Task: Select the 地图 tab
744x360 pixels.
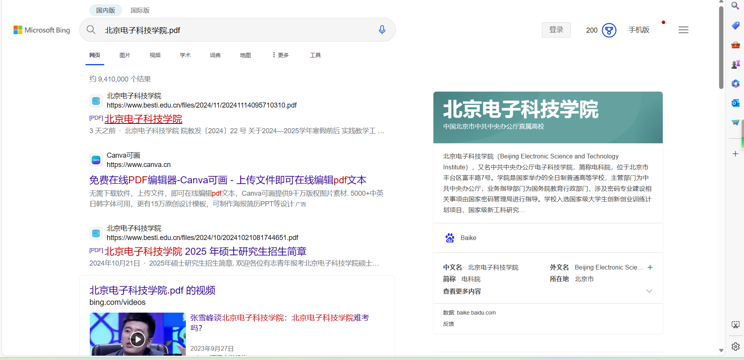Action: [x=245, y=55]
